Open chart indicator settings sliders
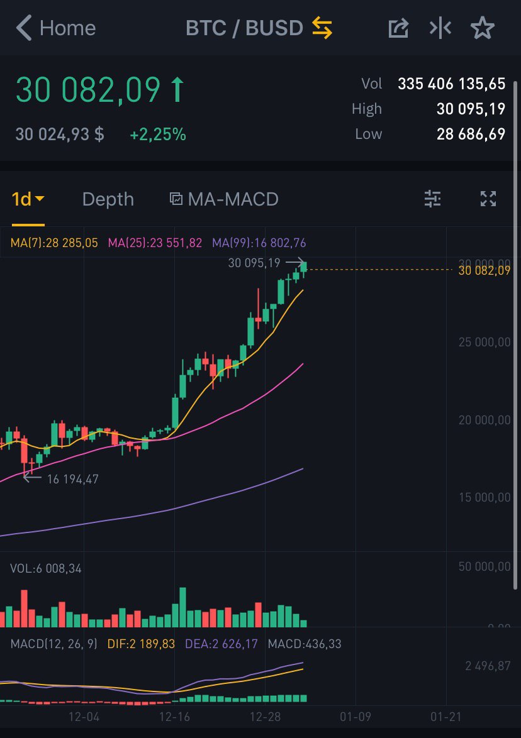521x738 pixels. click(x=432, y=199)
